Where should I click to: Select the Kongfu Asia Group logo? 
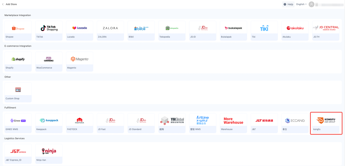[326, 120]
